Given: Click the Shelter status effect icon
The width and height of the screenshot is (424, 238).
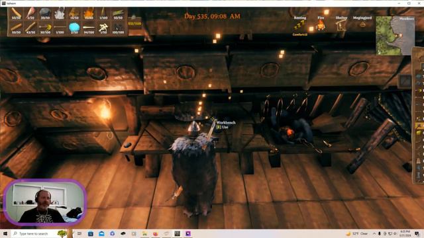Looking at the screenshot, I should (341, 26).
